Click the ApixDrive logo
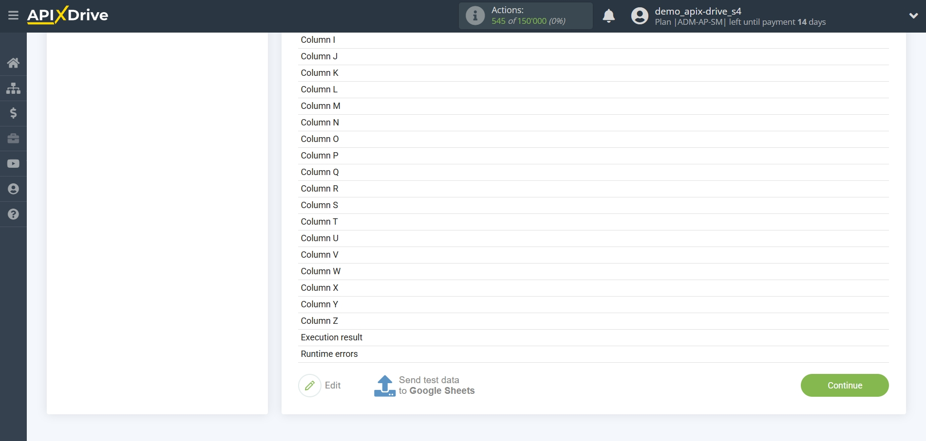 coord(67,15)
